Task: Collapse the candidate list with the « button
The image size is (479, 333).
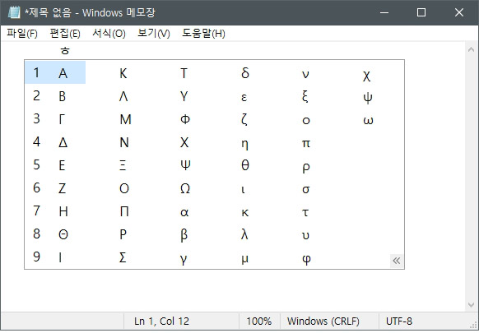Action: tap(397, 261)
